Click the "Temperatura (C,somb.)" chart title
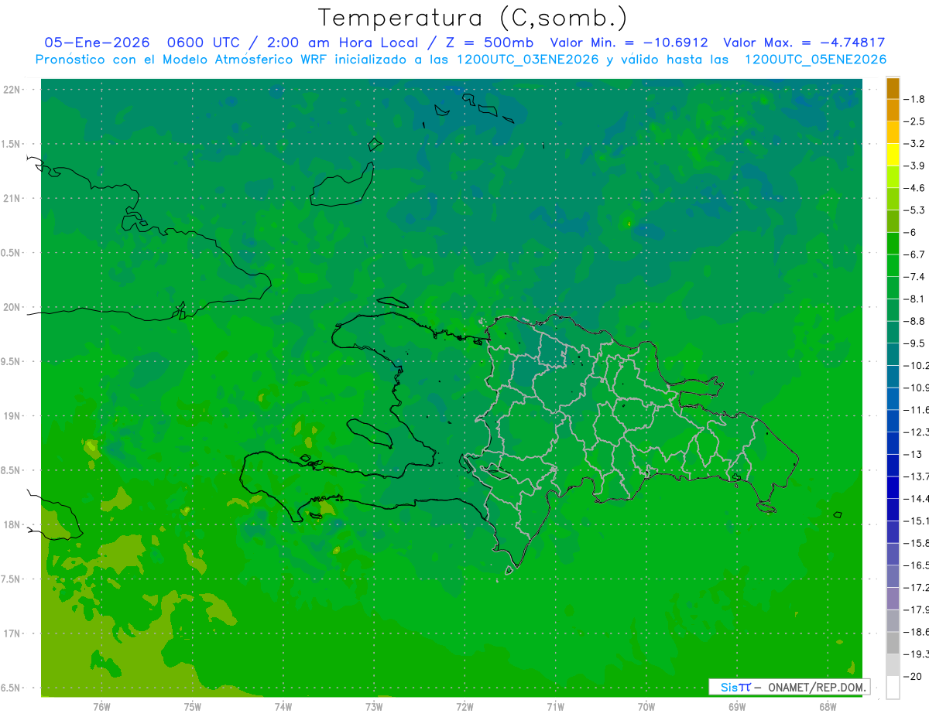This screenshot has height=717, width=929. click(x=472, y=17)
